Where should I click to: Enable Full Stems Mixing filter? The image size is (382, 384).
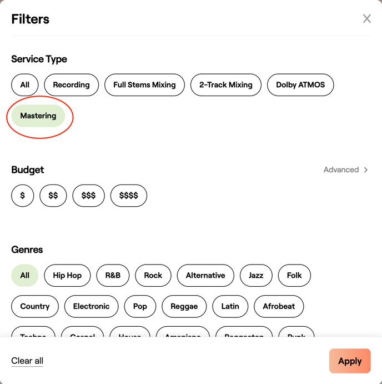click(x=144, y=85)
